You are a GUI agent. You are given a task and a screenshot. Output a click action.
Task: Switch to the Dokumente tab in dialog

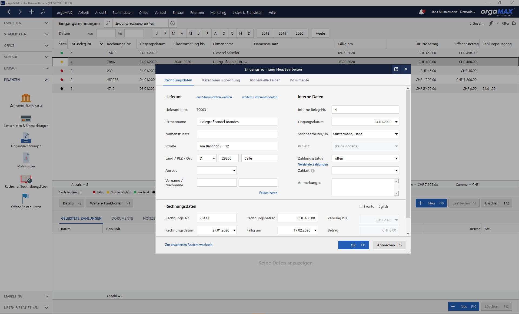pyautogui.click(x=299, y=80)
